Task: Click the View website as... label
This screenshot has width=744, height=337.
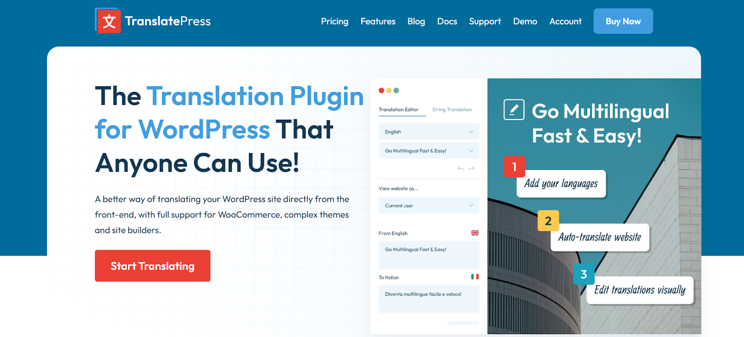Action: click(x=399, y=188)
